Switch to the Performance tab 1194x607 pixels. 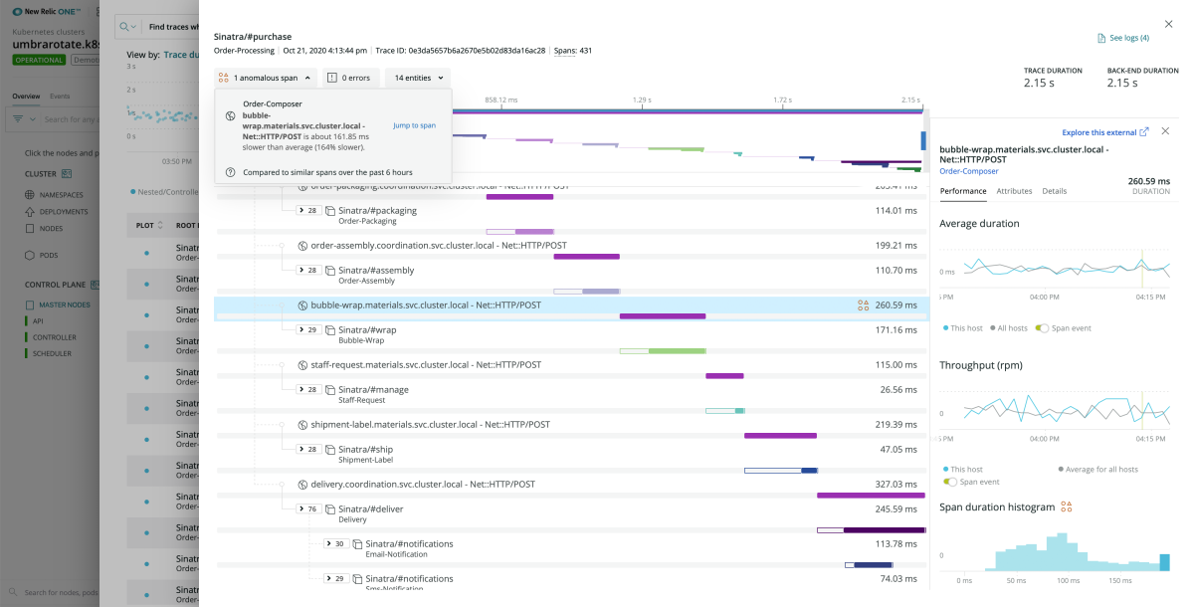(x=963, y=190)
